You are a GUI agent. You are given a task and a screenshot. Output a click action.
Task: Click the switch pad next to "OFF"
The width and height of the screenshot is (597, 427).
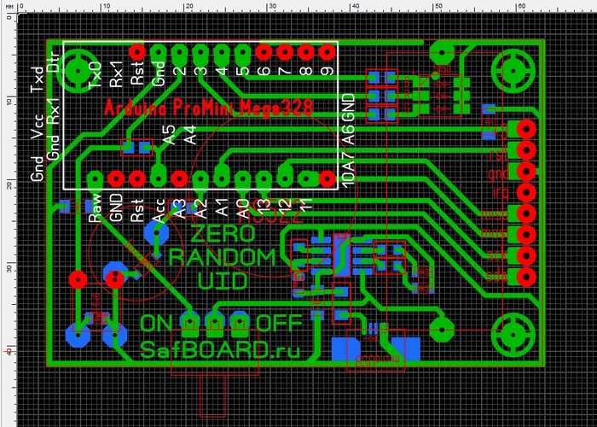click(x=240, y=324)
